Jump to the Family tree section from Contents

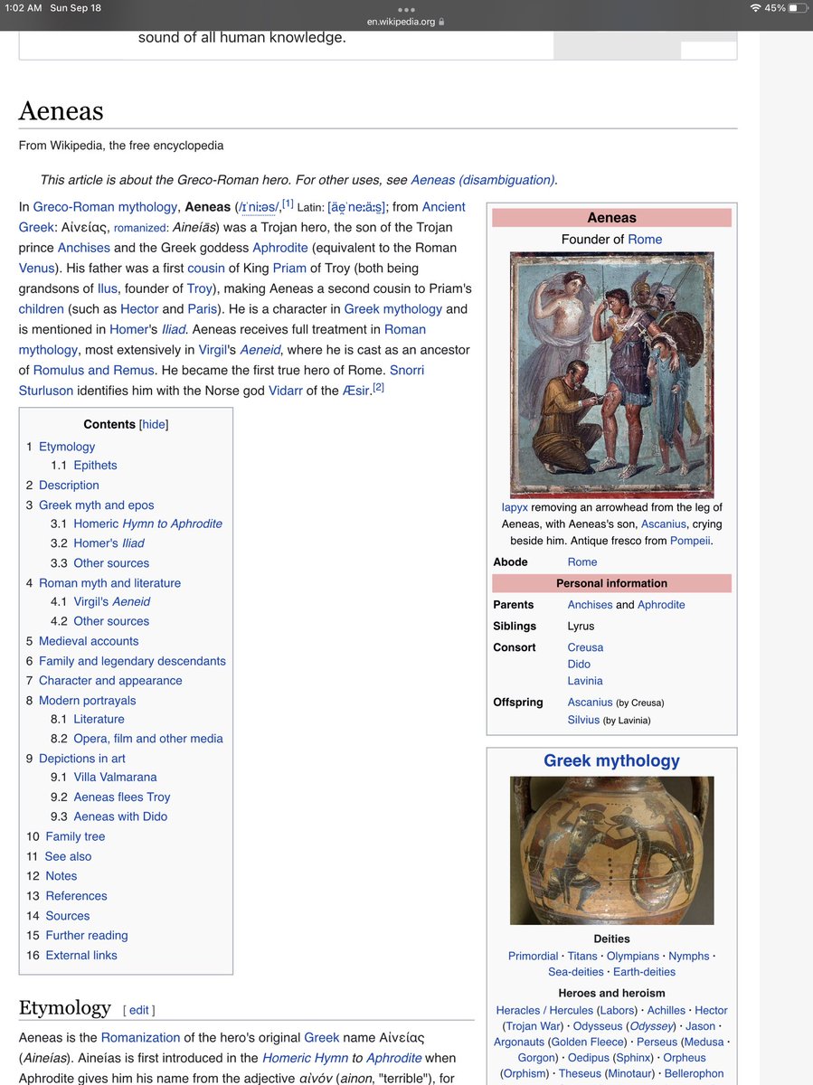75,836
